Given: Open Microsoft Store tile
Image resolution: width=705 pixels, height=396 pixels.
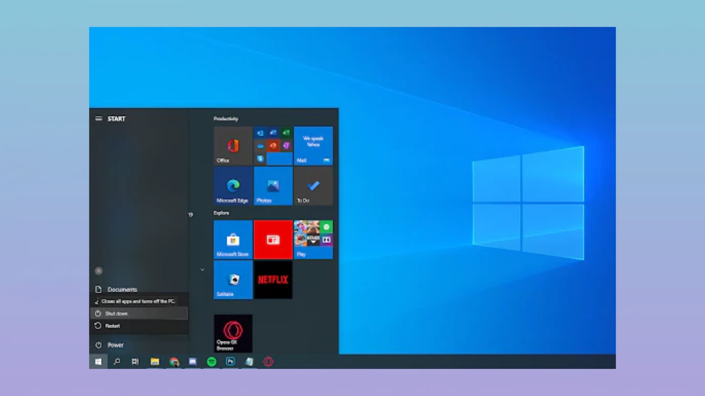Looking at the screenshot, I should pyautogui.click(x=233, y=239).
